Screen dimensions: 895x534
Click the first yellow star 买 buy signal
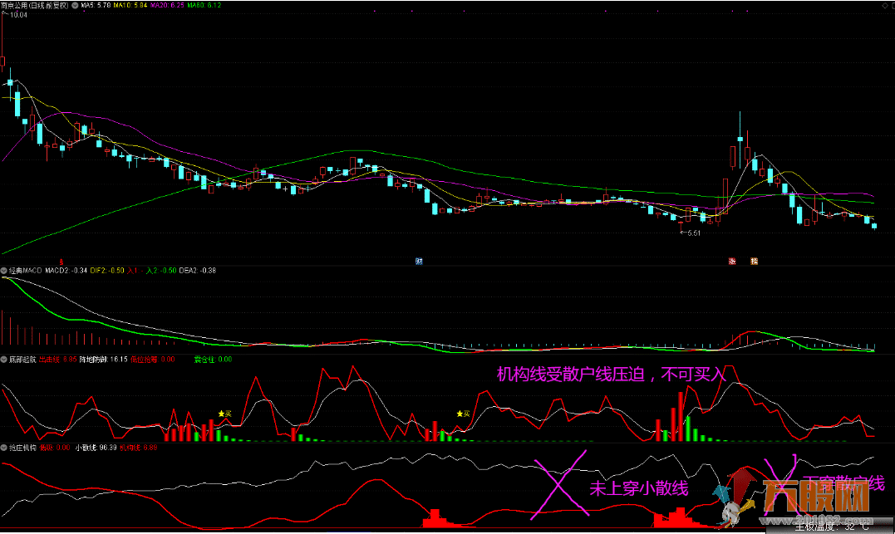point(225,414)
